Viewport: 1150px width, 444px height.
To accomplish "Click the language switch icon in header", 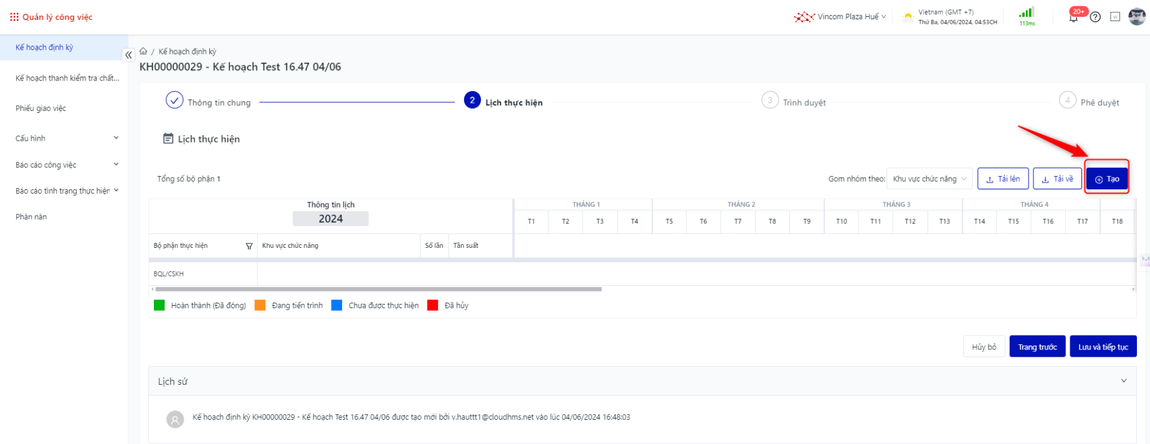I will 1115,17.
